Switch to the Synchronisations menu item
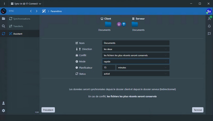 [x=22, y=19]
